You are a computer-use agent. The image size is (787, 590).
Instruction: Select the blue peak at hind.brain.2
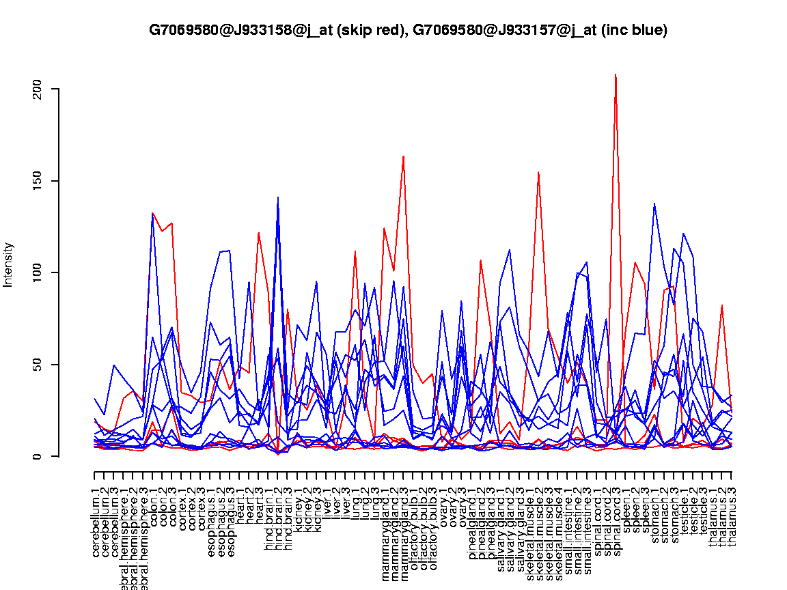tap(278, 197)
